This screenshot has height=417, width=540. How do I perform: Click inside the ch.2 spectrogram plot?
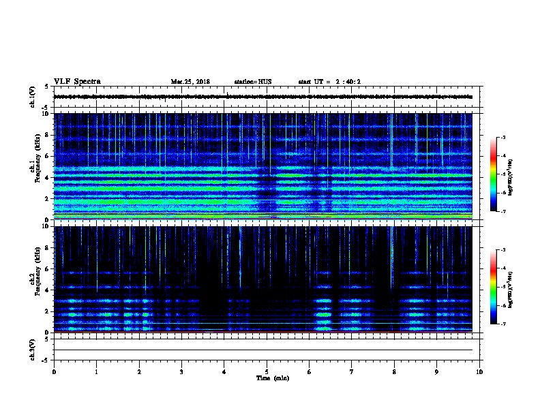click(263, 279)
